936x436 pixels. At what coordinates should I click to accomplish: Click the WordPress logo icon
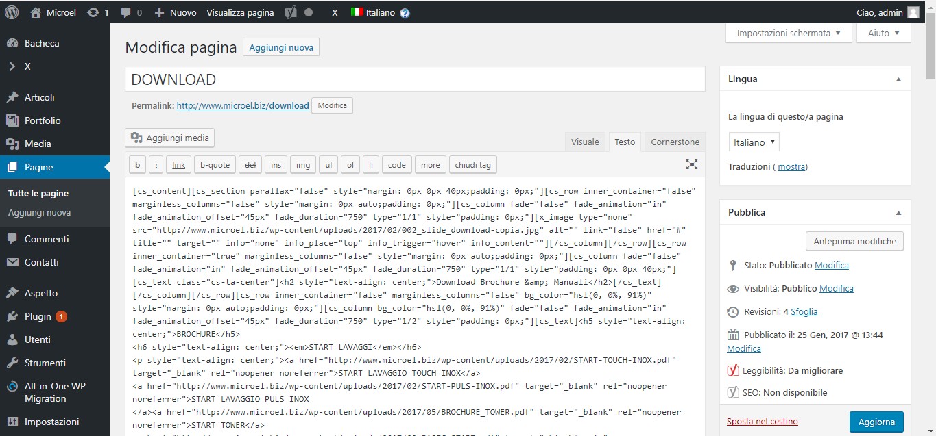12,12
